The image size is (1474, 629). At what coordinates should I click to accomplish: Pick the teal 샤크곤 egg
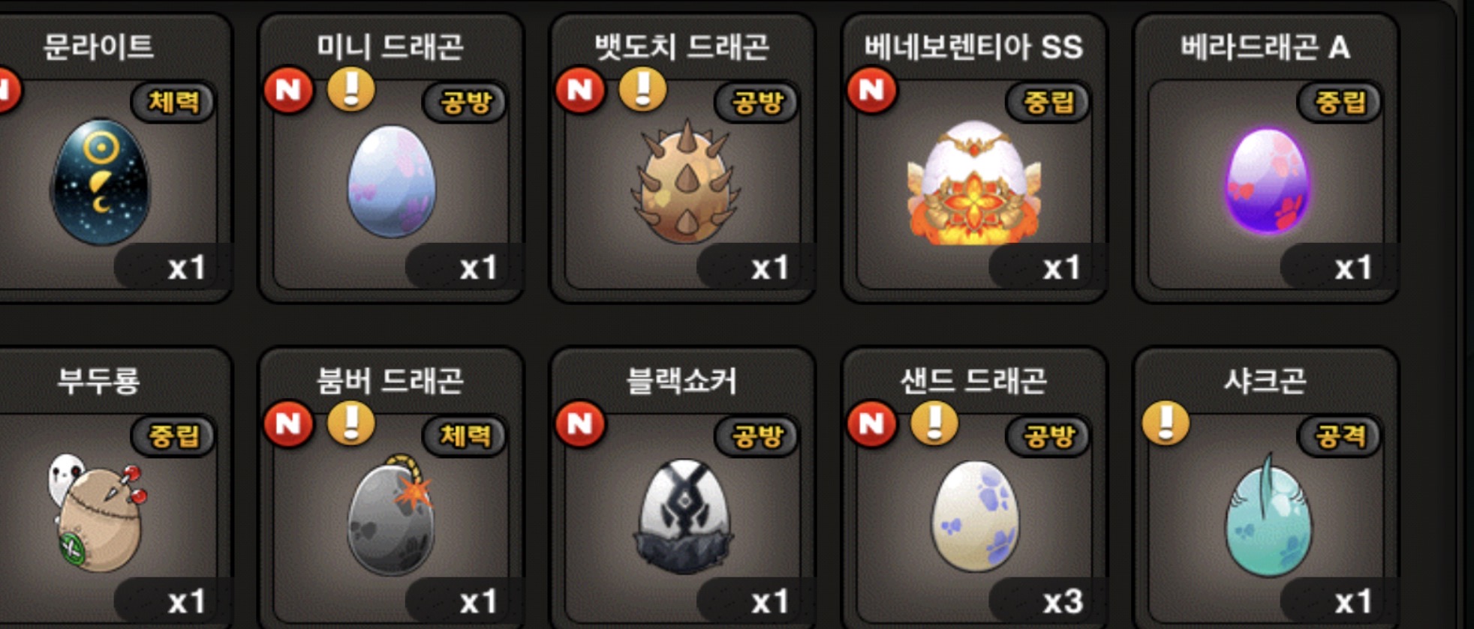(1268, 515)
